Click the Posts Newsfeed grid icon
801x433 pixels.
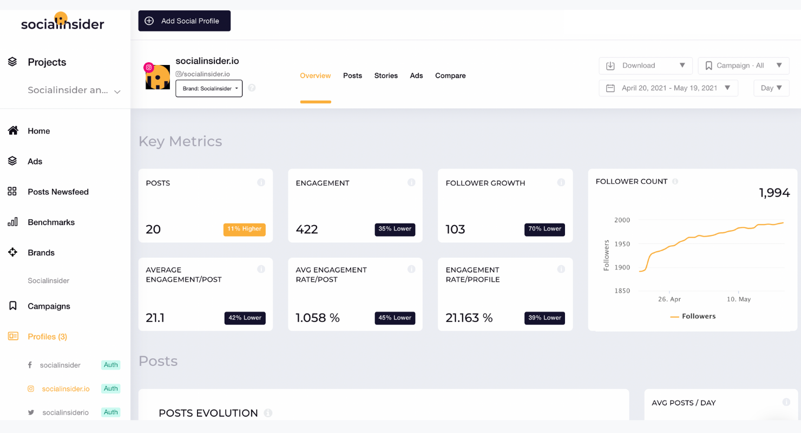click(12, 191)
